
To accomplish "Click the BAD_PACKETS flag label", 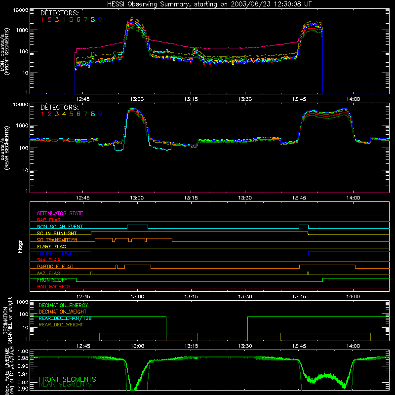I will pos(54,286).
